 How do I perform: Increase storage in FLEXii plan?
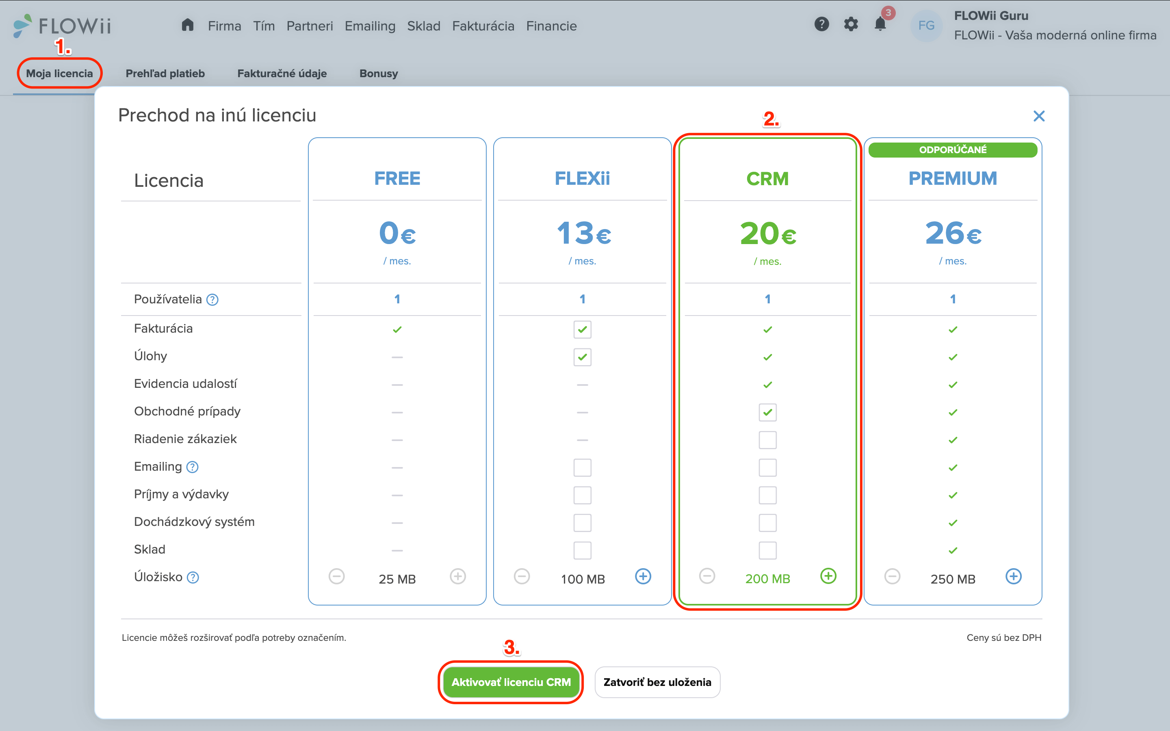[643, 576]
